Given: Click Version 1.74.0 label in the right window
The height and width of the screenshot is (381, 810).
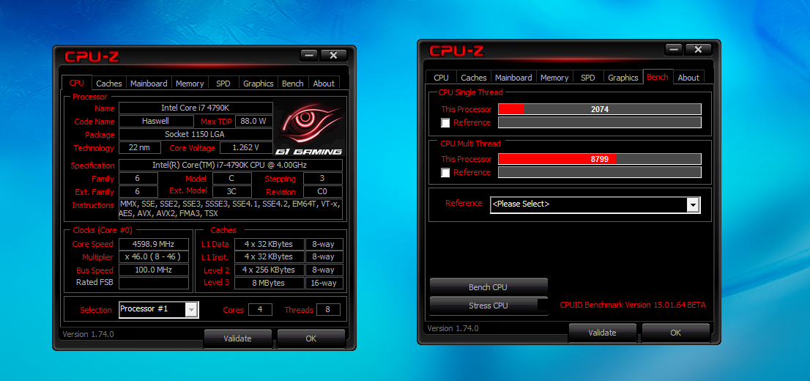Looking at the screenshot, I should click(453, 328).
